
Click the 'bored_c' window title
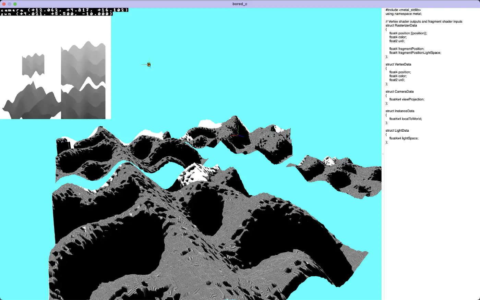pyautogui.click(x=240, y=4)
